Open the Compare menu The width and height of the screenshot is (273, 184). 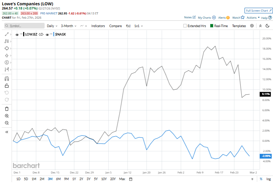point(115,26)
